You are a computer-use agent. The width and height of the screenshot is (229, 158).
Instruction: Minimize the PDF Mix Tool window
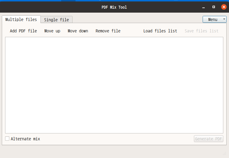[204, 7]
